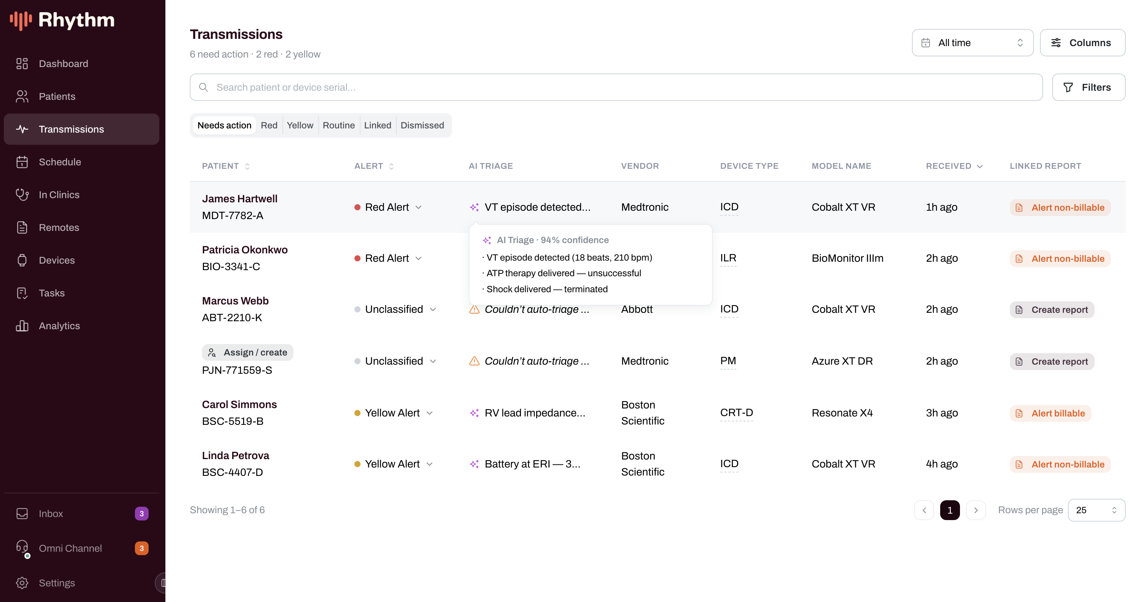This screenshot has height=602, width=1141.
Task: Switch to the Yellow tab
Action: click(x=300, y=125)
